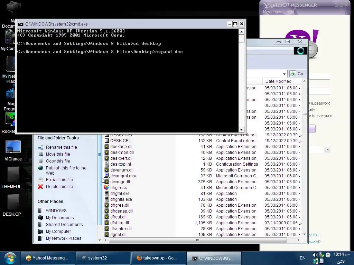Click the volume speaker tray icon

315,255
